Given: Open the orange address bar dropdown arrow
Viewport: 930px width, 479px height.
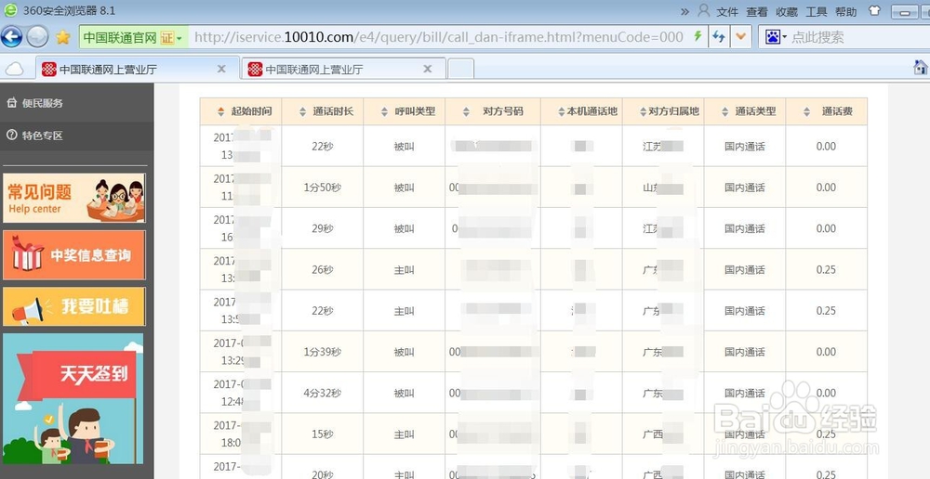Looking at the screenshot, I should pos(740,37).
